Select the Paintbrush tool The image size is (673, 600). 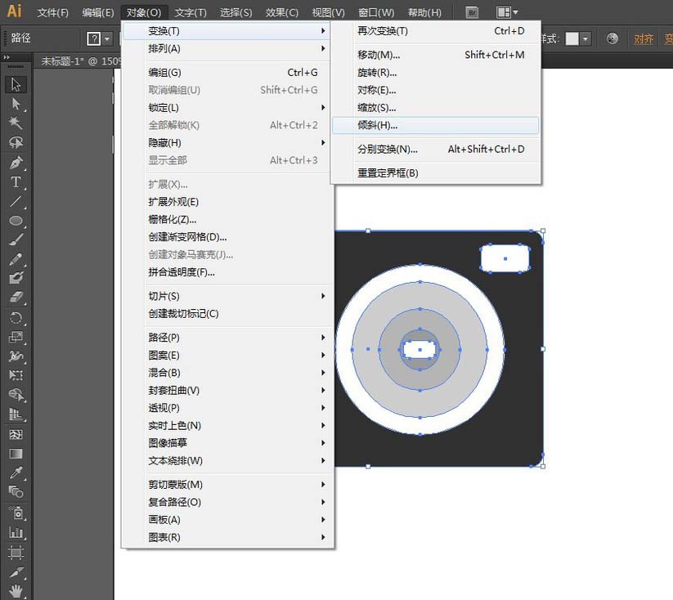[16, 240]
